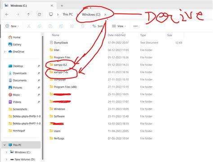Select This PC in address bar

pyautogui.click(x=68, y=14)
